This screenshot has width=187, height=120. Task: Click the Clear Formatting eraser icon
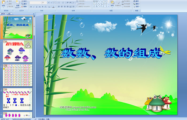(55, 2)
